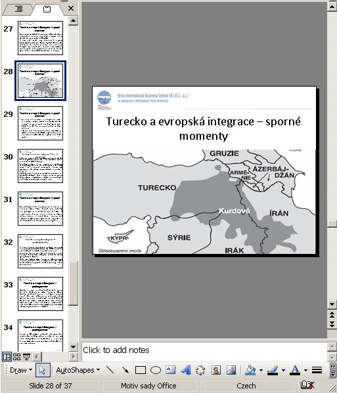Apply the Fill Color bucket
337x393 pixels.
tap(251, 370)
